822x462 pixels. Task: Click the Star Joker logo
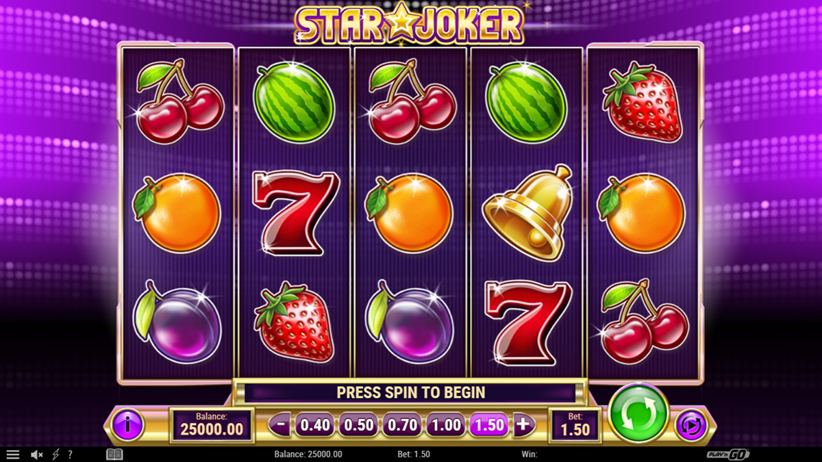tap(410, 24)
